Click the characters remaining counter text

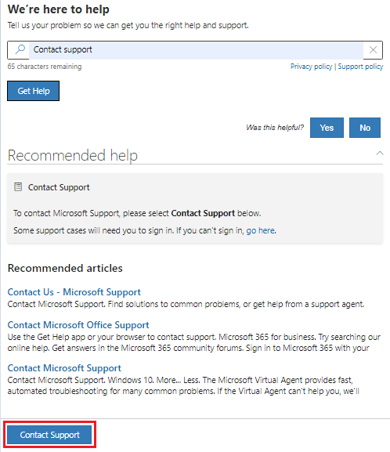(45, 67)
